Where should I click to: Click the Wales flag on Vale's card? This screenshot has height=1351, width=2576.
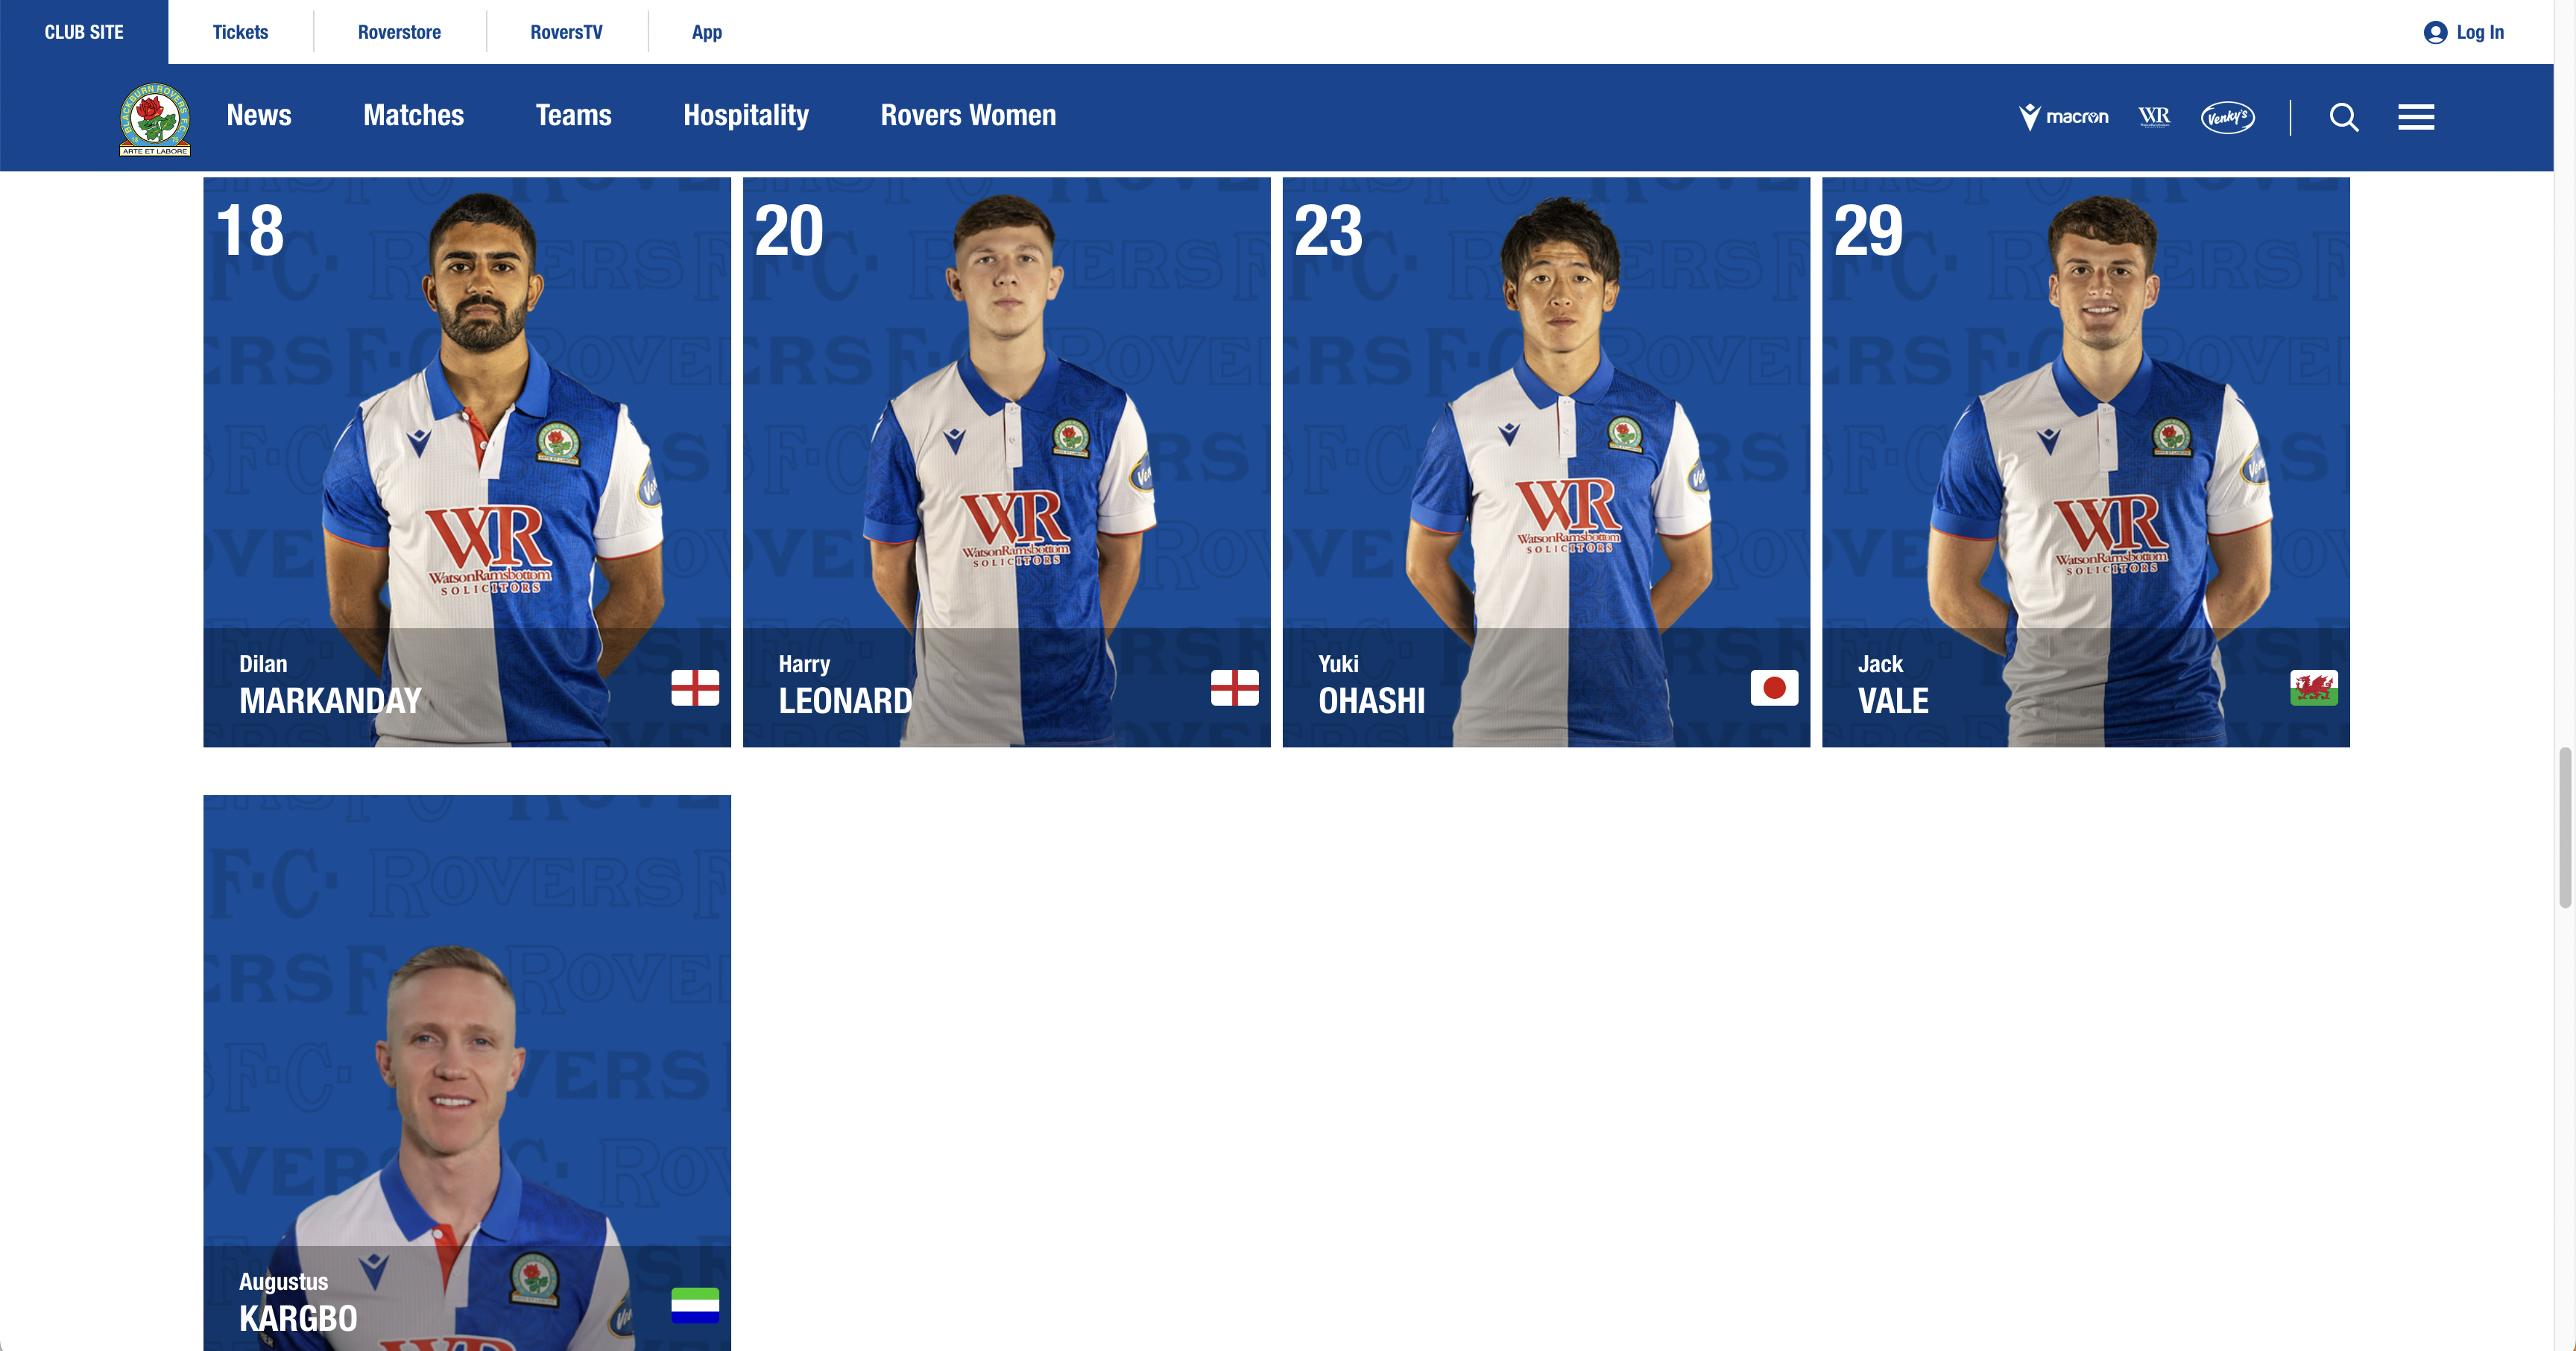2314,688
